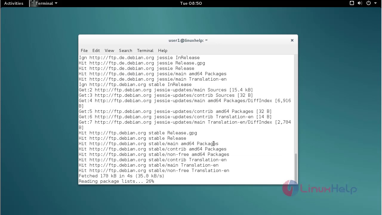Viewport: 382px width, 215px height.
Task: Click the 'jessie Release.gpg' line
Action: (x=142, y=63)
